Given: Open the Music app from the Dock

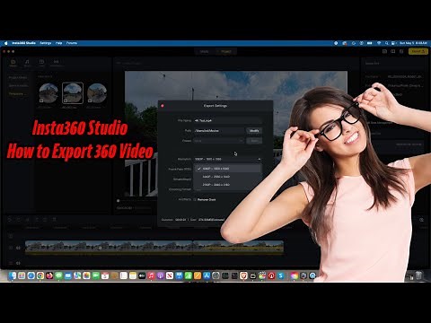Looking at the screenshot, I should point(151,275).
